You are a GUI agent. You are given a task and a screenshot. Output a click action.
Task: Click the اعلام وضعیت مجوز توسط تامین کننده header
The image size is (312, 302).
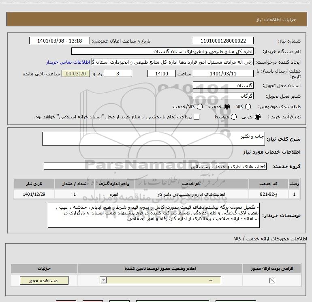click(160, 268)
